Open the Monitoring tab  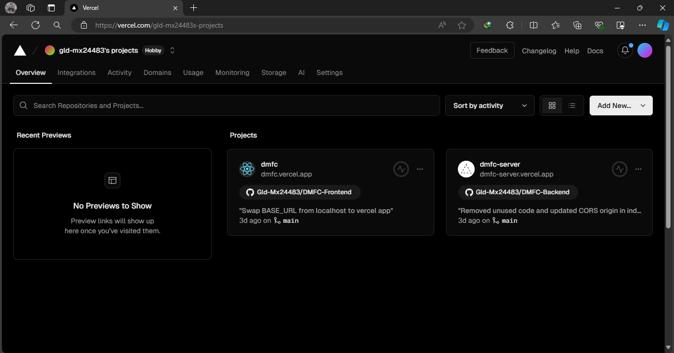[232, 72]
